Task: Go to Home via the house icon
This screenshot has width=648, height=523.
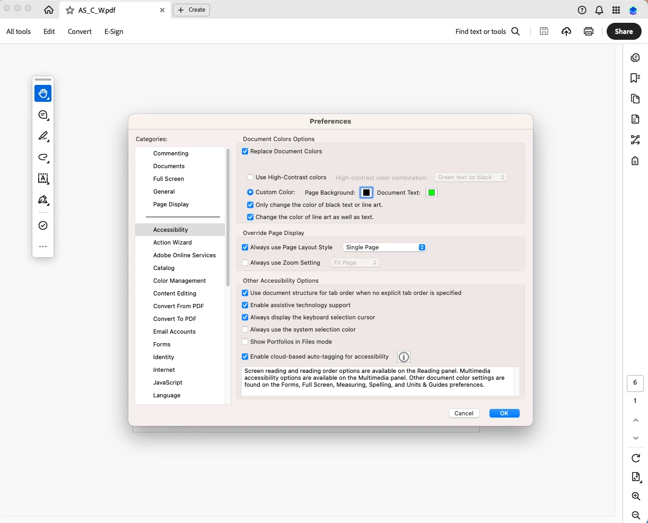Action: point(49,10)
